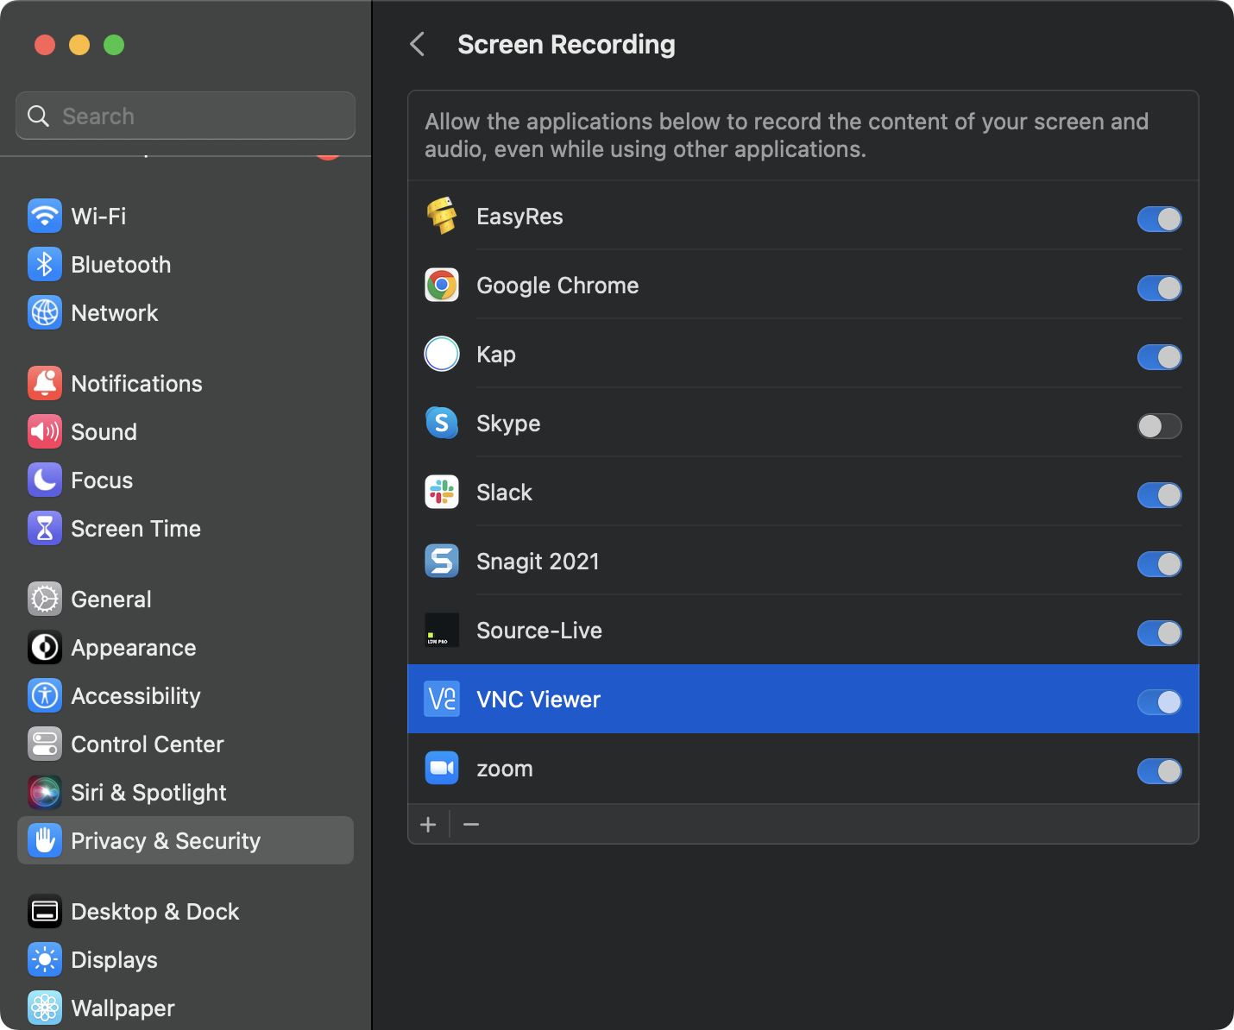Go back using the back chevron

[418, 44]
